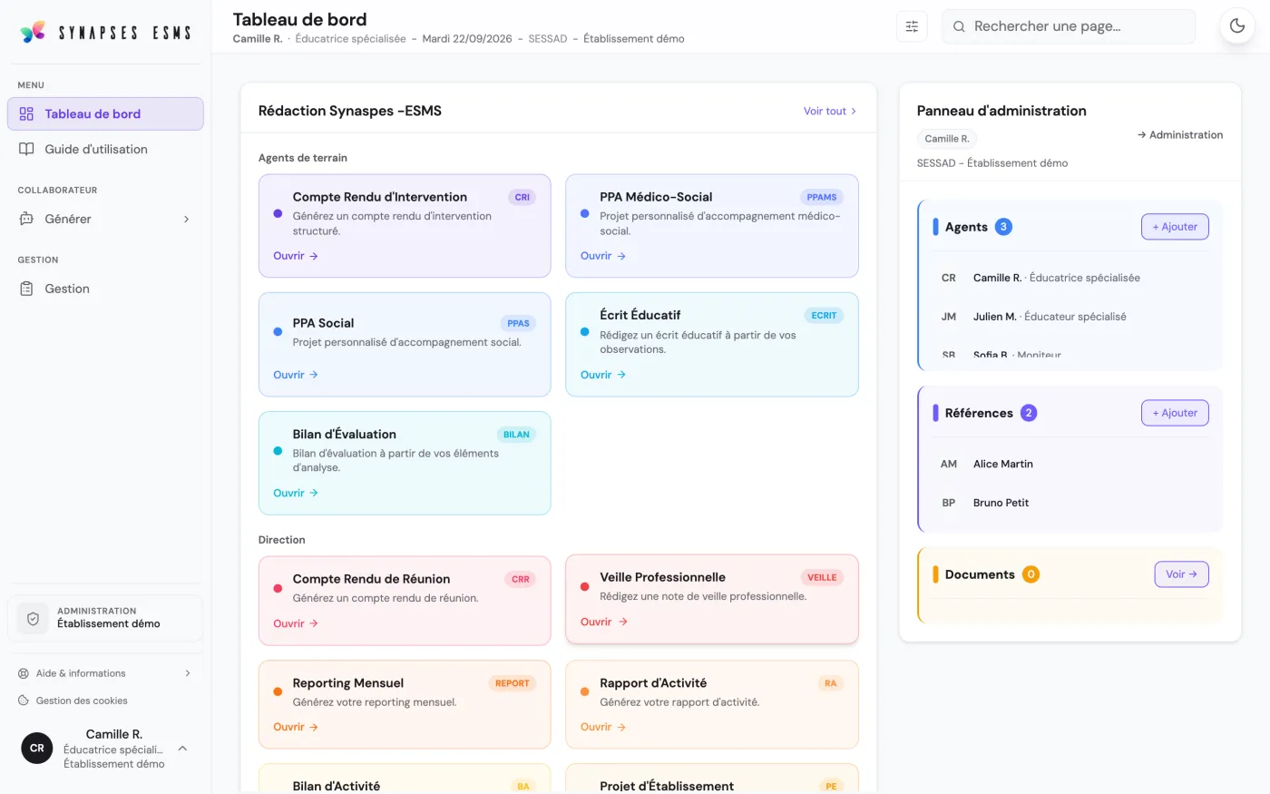Screen dimensions: 1270x794
Task: Open Guide d'utilisation from the sidebar
Action: 105,149
